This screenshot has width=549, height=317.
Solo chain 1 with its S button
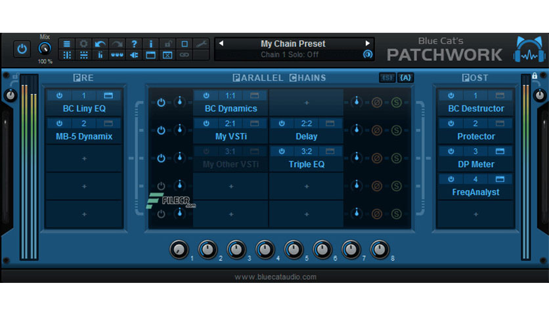(397, 102)
